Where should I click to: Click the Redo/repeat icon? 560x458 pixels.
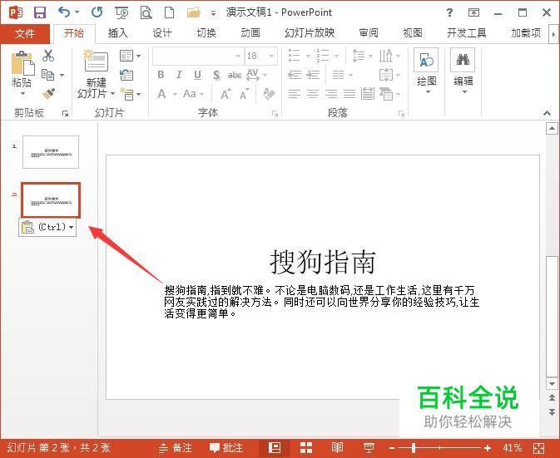(x=97, y=12)
